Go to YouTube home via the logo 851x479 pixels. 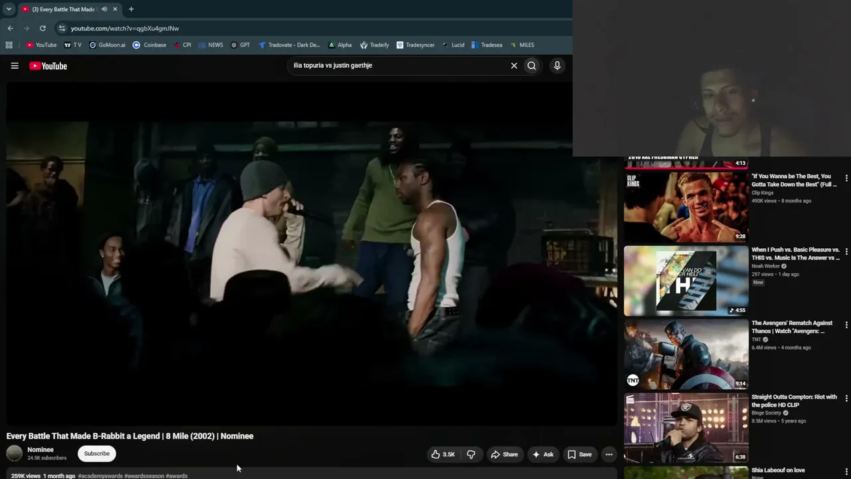coord(48,66)
